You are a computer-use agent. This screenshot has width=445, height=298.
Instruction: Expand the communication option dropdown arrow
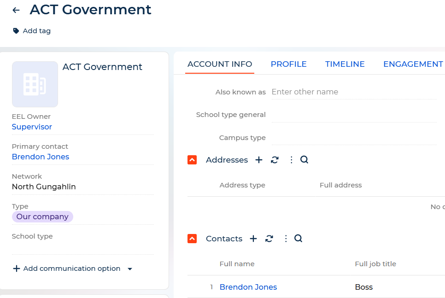(130, 269)
